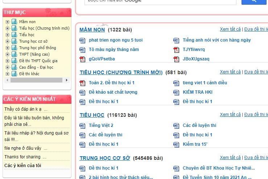The image size is (268, 179).
Task: Open comment Tài liệu nháp à? Nội dung quá sơ sài
Action: [x=36, y=136]
